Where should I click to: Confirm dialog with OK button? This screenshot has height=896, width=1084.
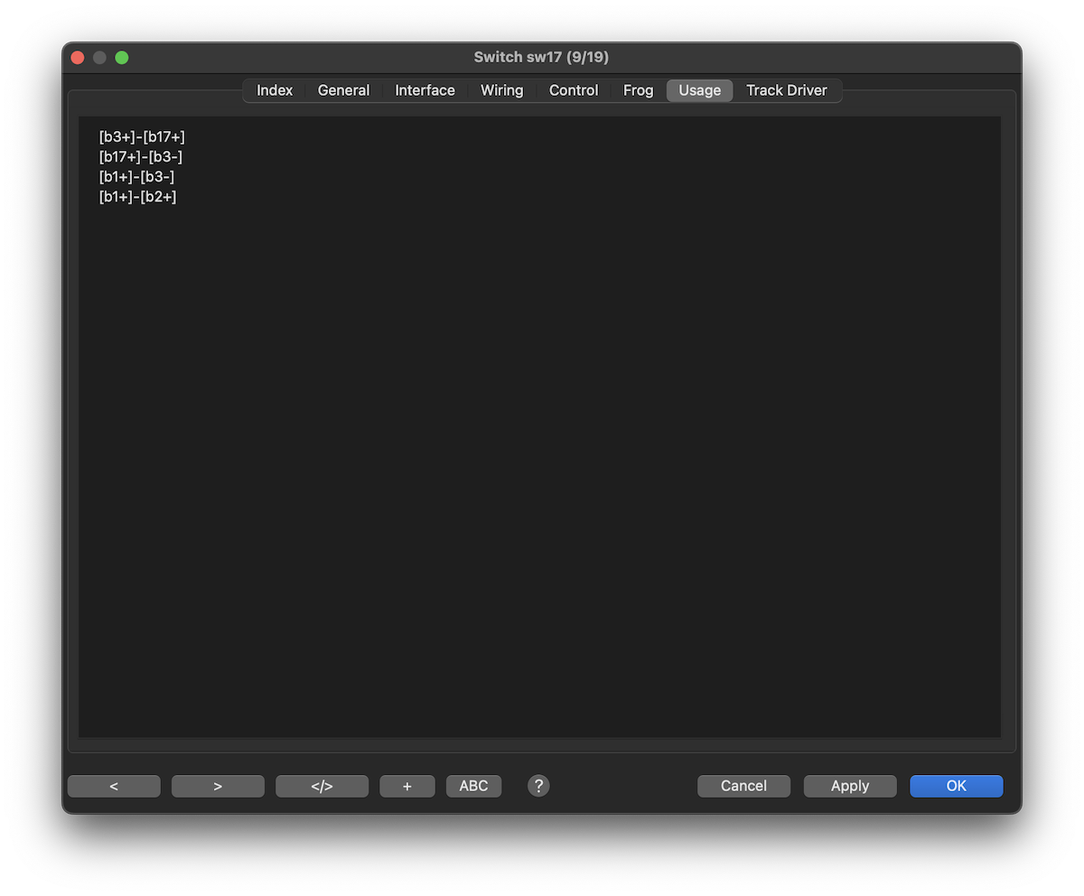click(956, 786)
